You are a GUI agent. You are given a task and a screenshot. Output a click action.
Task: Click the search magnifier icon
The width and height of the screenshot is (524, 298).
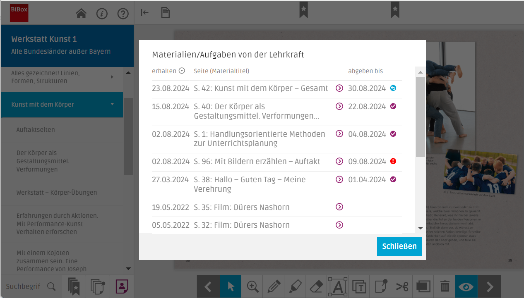tap(51, 286)
